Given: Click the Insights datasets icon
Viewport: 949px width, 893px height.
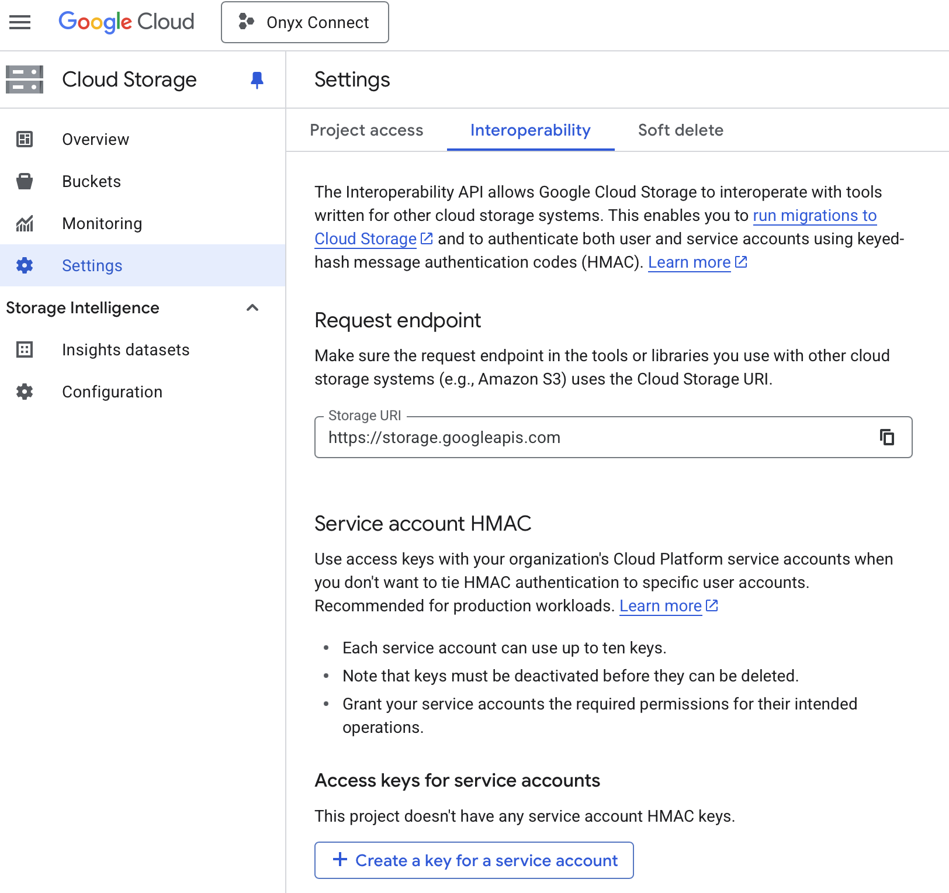Looking at the screenshot, I should (x=24, y=349).
